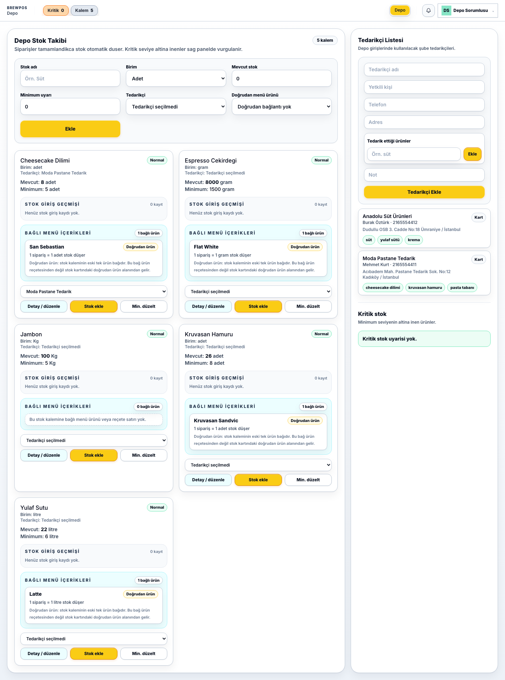
Task: Click the yellow Ekle stock button
Action: pos(70,129)
